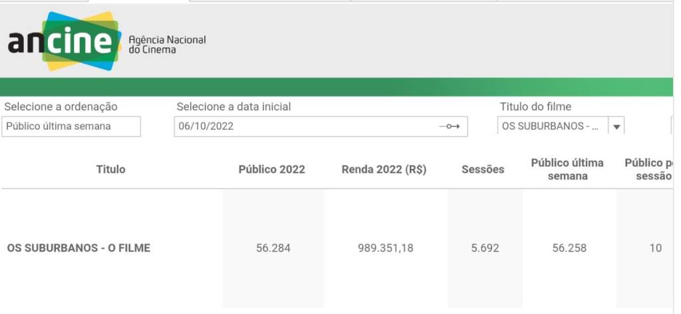Open the OS SUBURBANOS film filter box
The height and width of the screenshot is (314, 681).
coord(552,126)
